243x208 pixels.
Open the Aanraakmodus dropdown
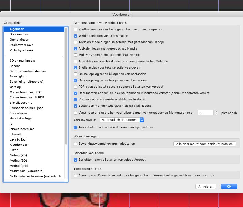pyautogui.click(x=122, y=120)
